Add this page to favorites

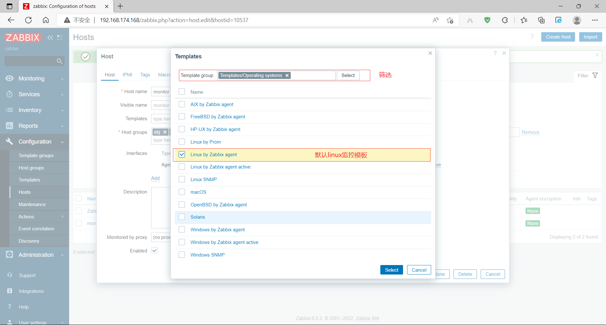pos(450,20)
